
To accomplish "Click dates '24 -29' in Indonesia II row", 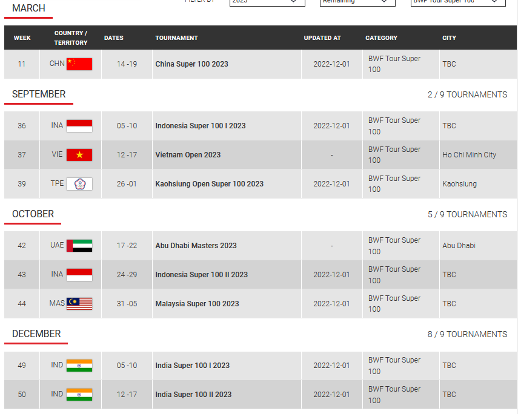I will point(127,275).
